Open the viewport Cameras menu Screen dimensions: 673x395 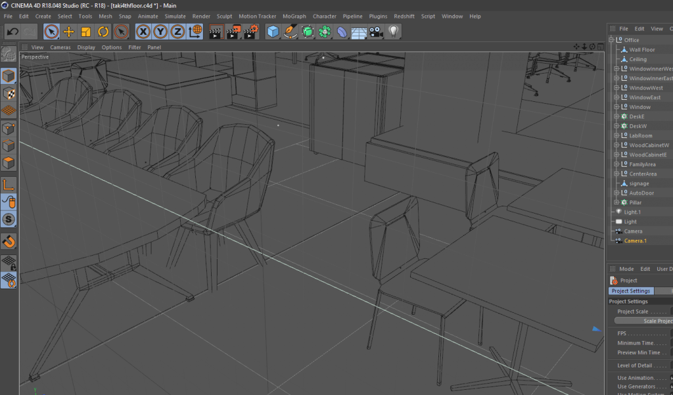click(60, 47)
